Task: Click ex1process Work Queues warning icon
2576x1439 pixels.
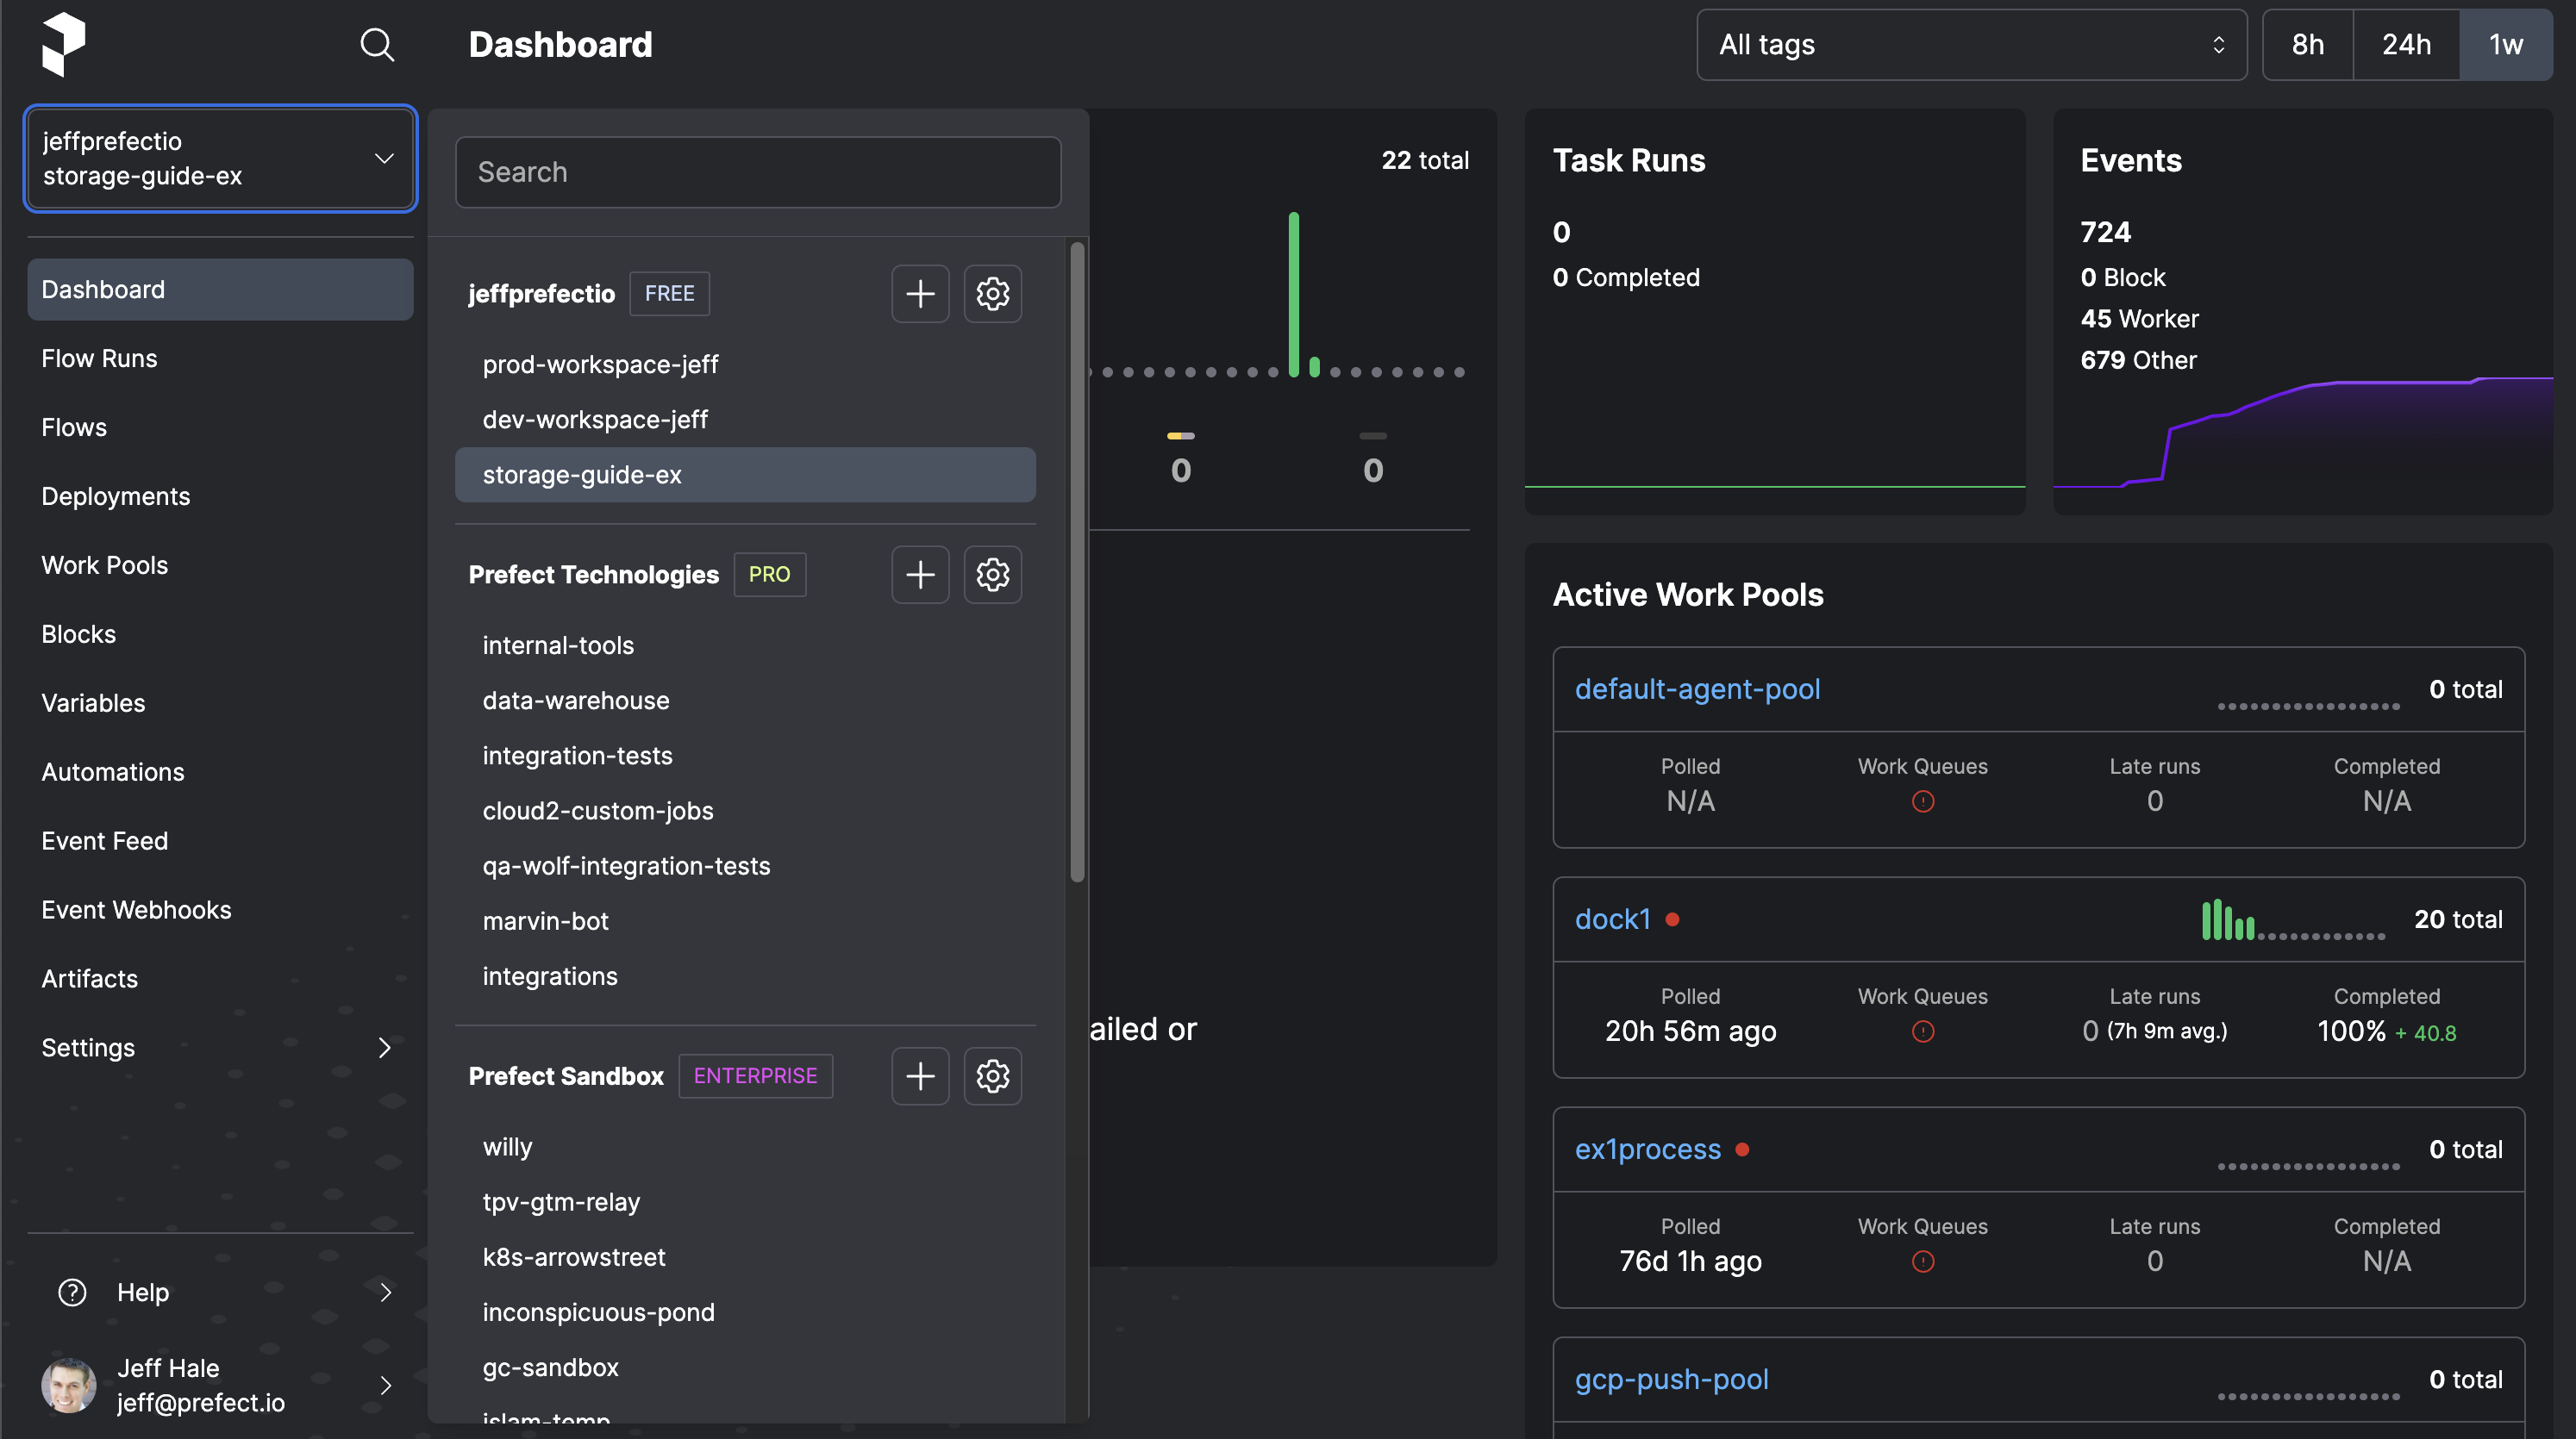Action: (x=1922, y=1261)
